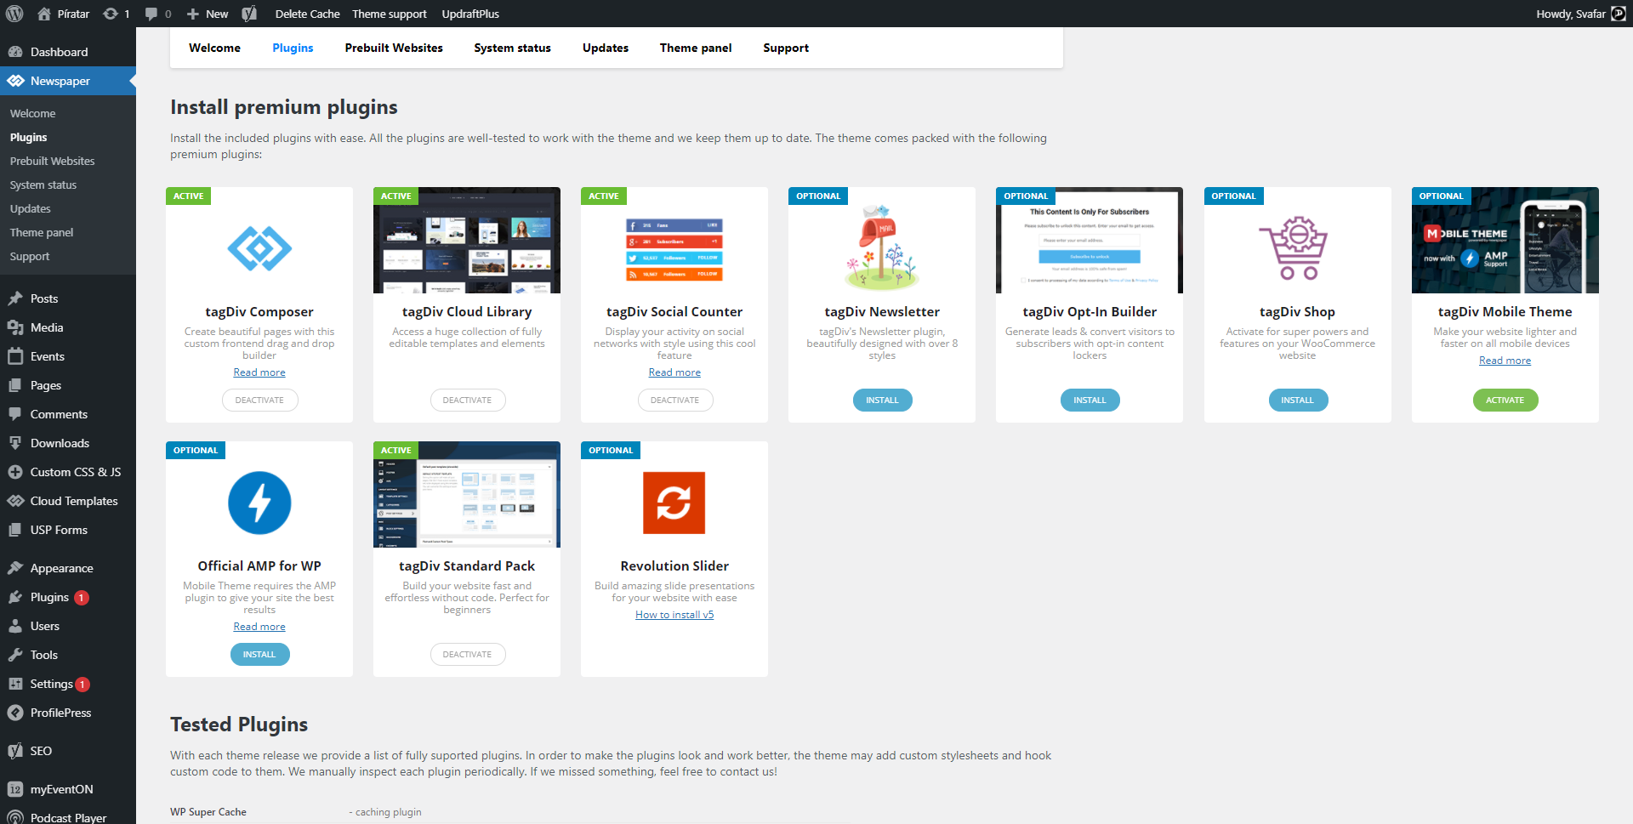Open the Updates icon in admin bar
This screenshot has width=1633, height=824.
pyautogui.click(x=111, y=14)
